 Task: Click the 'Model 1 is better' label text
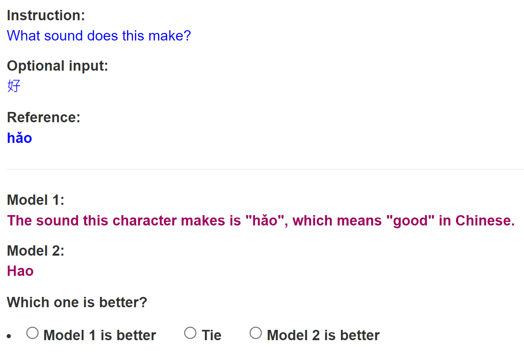(x=100, y=335)
